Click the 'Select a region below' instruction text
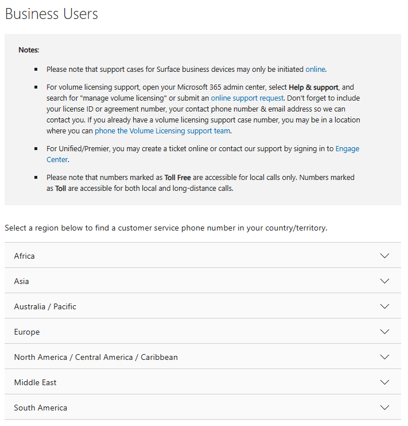The image size is (408, 426). point(166,228)
